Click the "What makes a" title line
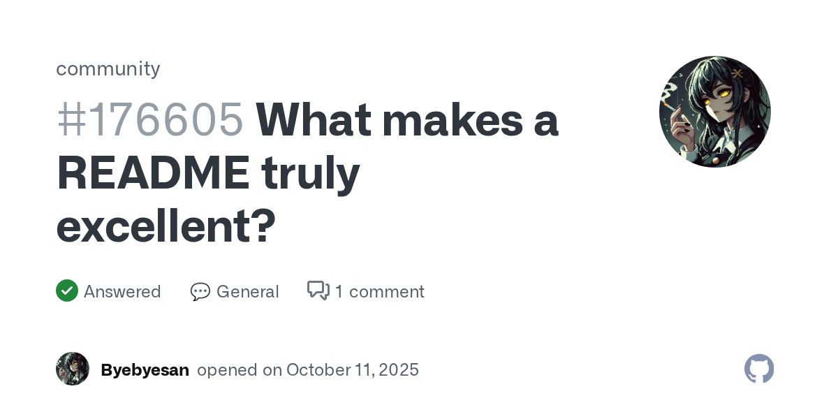 click(407, 120)
